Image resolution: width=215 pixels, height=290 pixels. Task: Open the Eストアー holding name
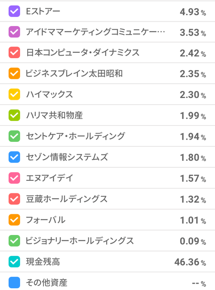pyautogui.click(x=43, y=12)
